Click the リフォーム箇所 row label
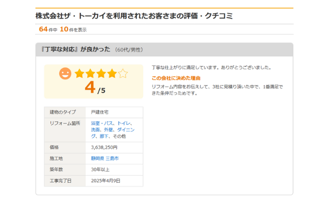 pos(65,123)
